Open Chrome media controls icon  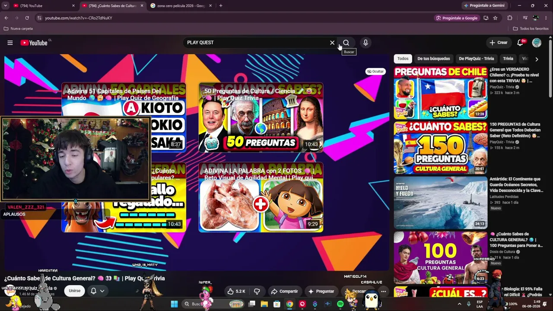(525, 18)
